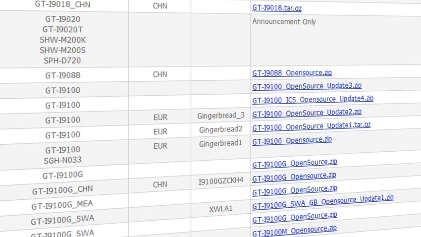This screenshot has width=421, height=237.
Task: Open GT-I9100G_Opensource.zip link in I9100GZCKH4 row
Action: pyautogui.click(x=294, y=177)
